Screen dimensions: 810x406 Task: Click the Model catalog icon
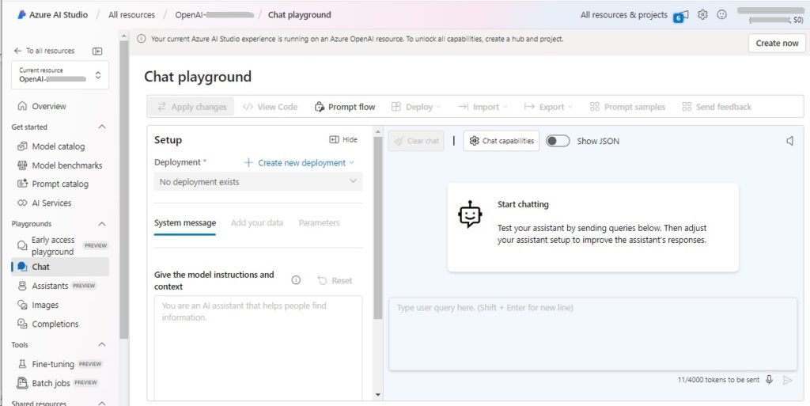tap(22, 146)
